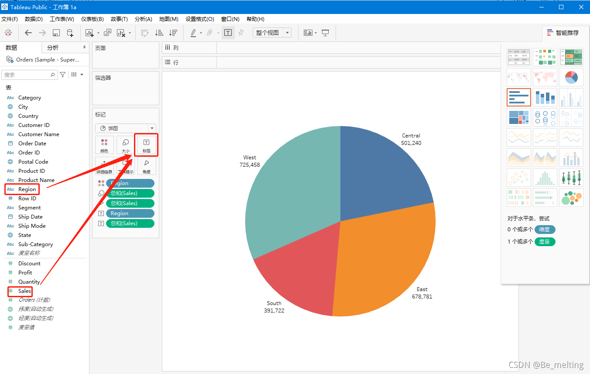Select the Postal Code field
The height and width of the screenshot is (374, 590).
pos(33,162)
